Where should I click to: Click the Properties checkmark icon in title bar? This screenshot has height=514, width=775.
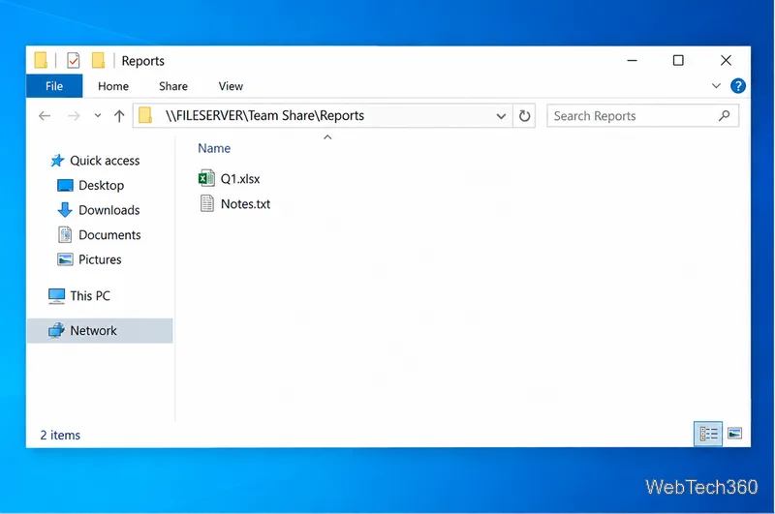pyautogui.click(x=74, y=61)
